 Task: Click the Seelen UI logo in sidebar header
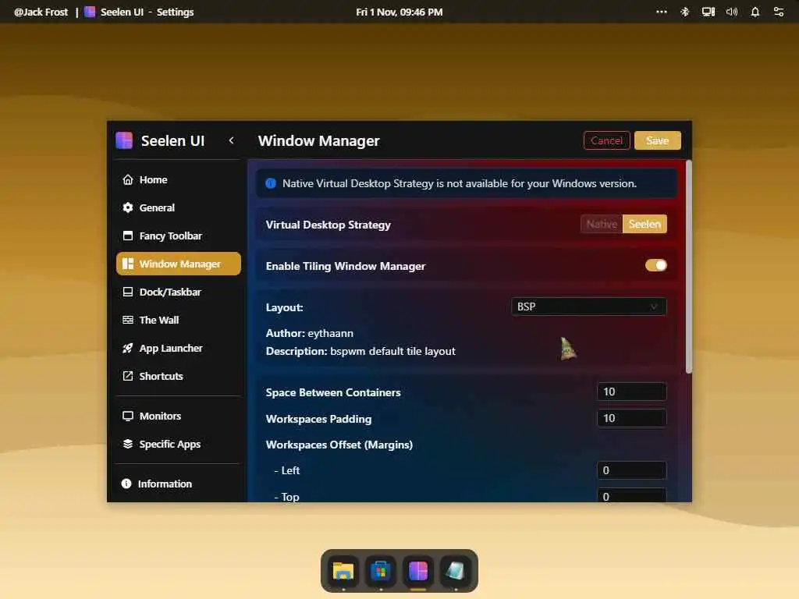(x=124, y=140)
